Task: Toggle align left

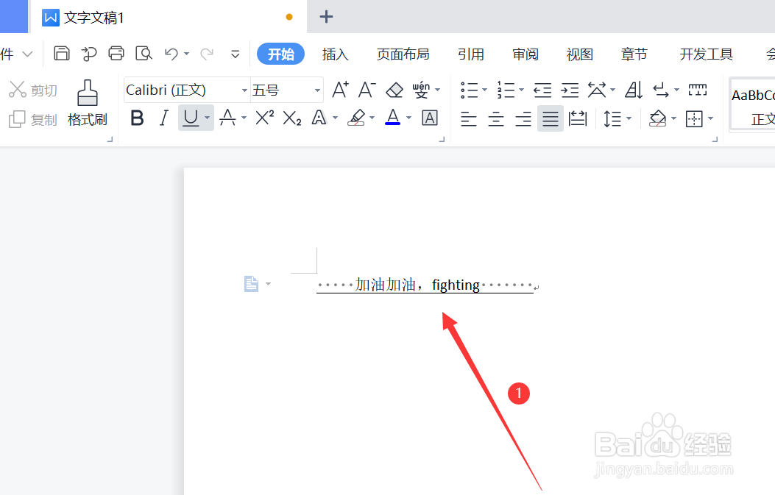Action: pyautogui.click(x=468, y=118)
